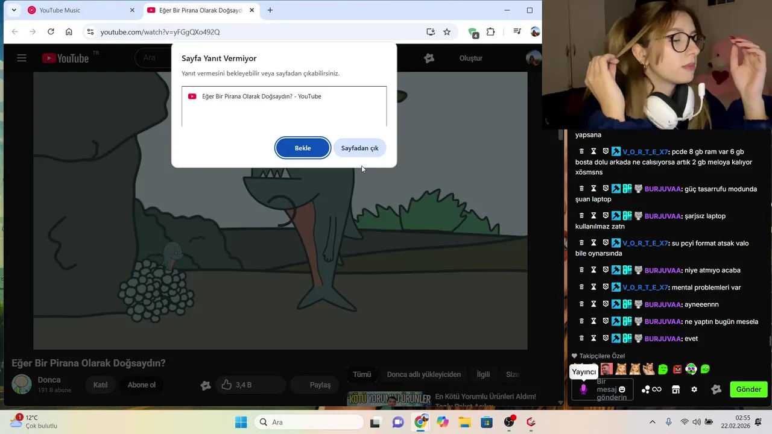
Task: Open the browser home page
Action: [x=69, y=32]
